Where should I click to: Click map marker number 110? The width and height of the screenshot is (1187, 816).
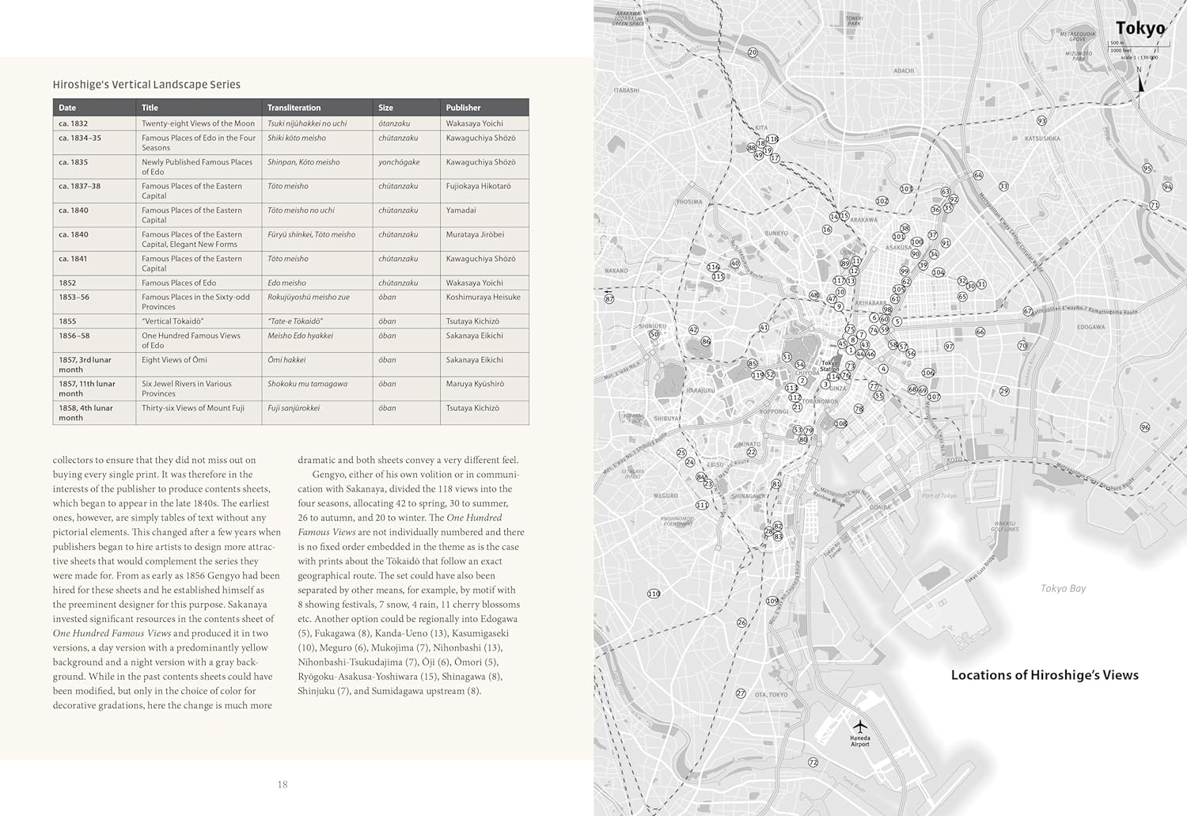coord(654,594)
